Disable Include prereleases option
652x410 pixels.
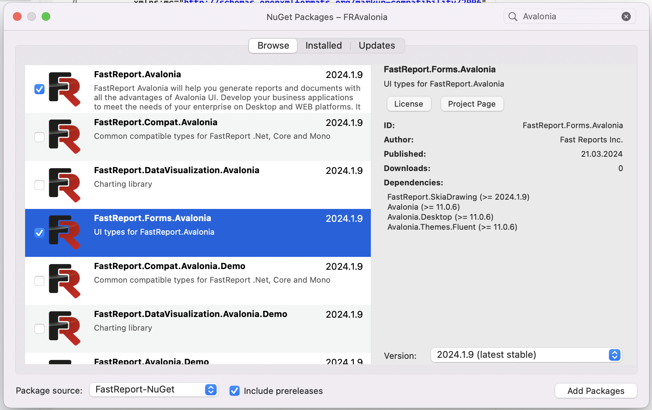pos(235,391)
